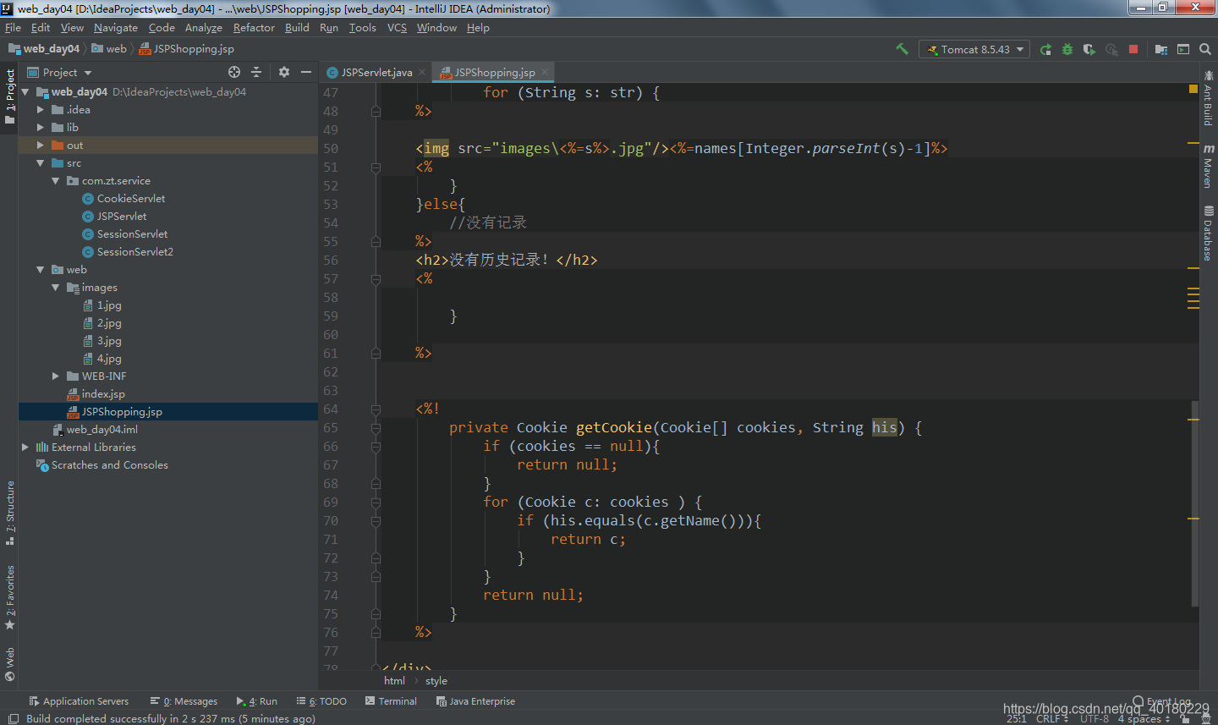Open Project panel settings gear

[x=284, y=72]
